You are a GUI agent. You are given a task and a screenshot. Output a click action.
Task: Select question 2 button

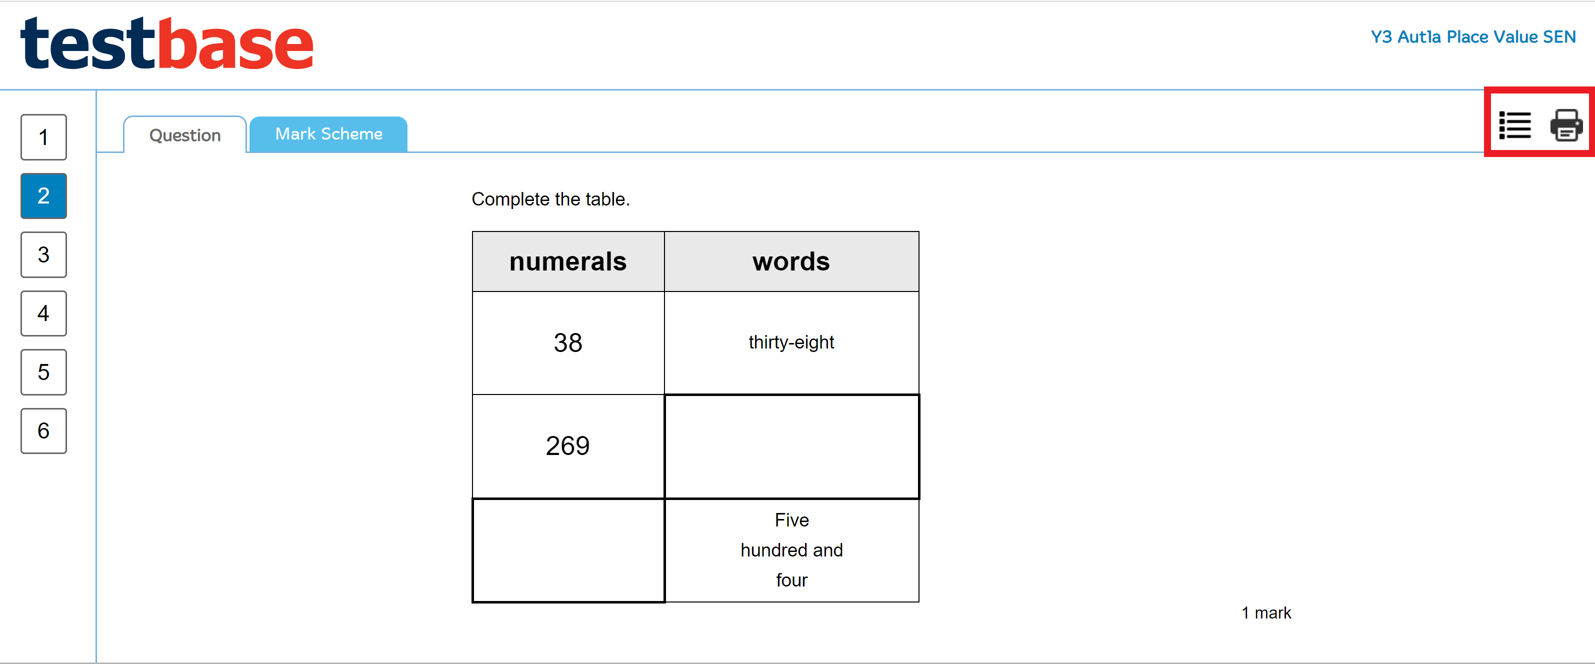(43, 195)
